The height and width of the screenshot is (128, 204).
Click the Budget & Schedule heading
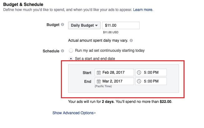[23, 4]
